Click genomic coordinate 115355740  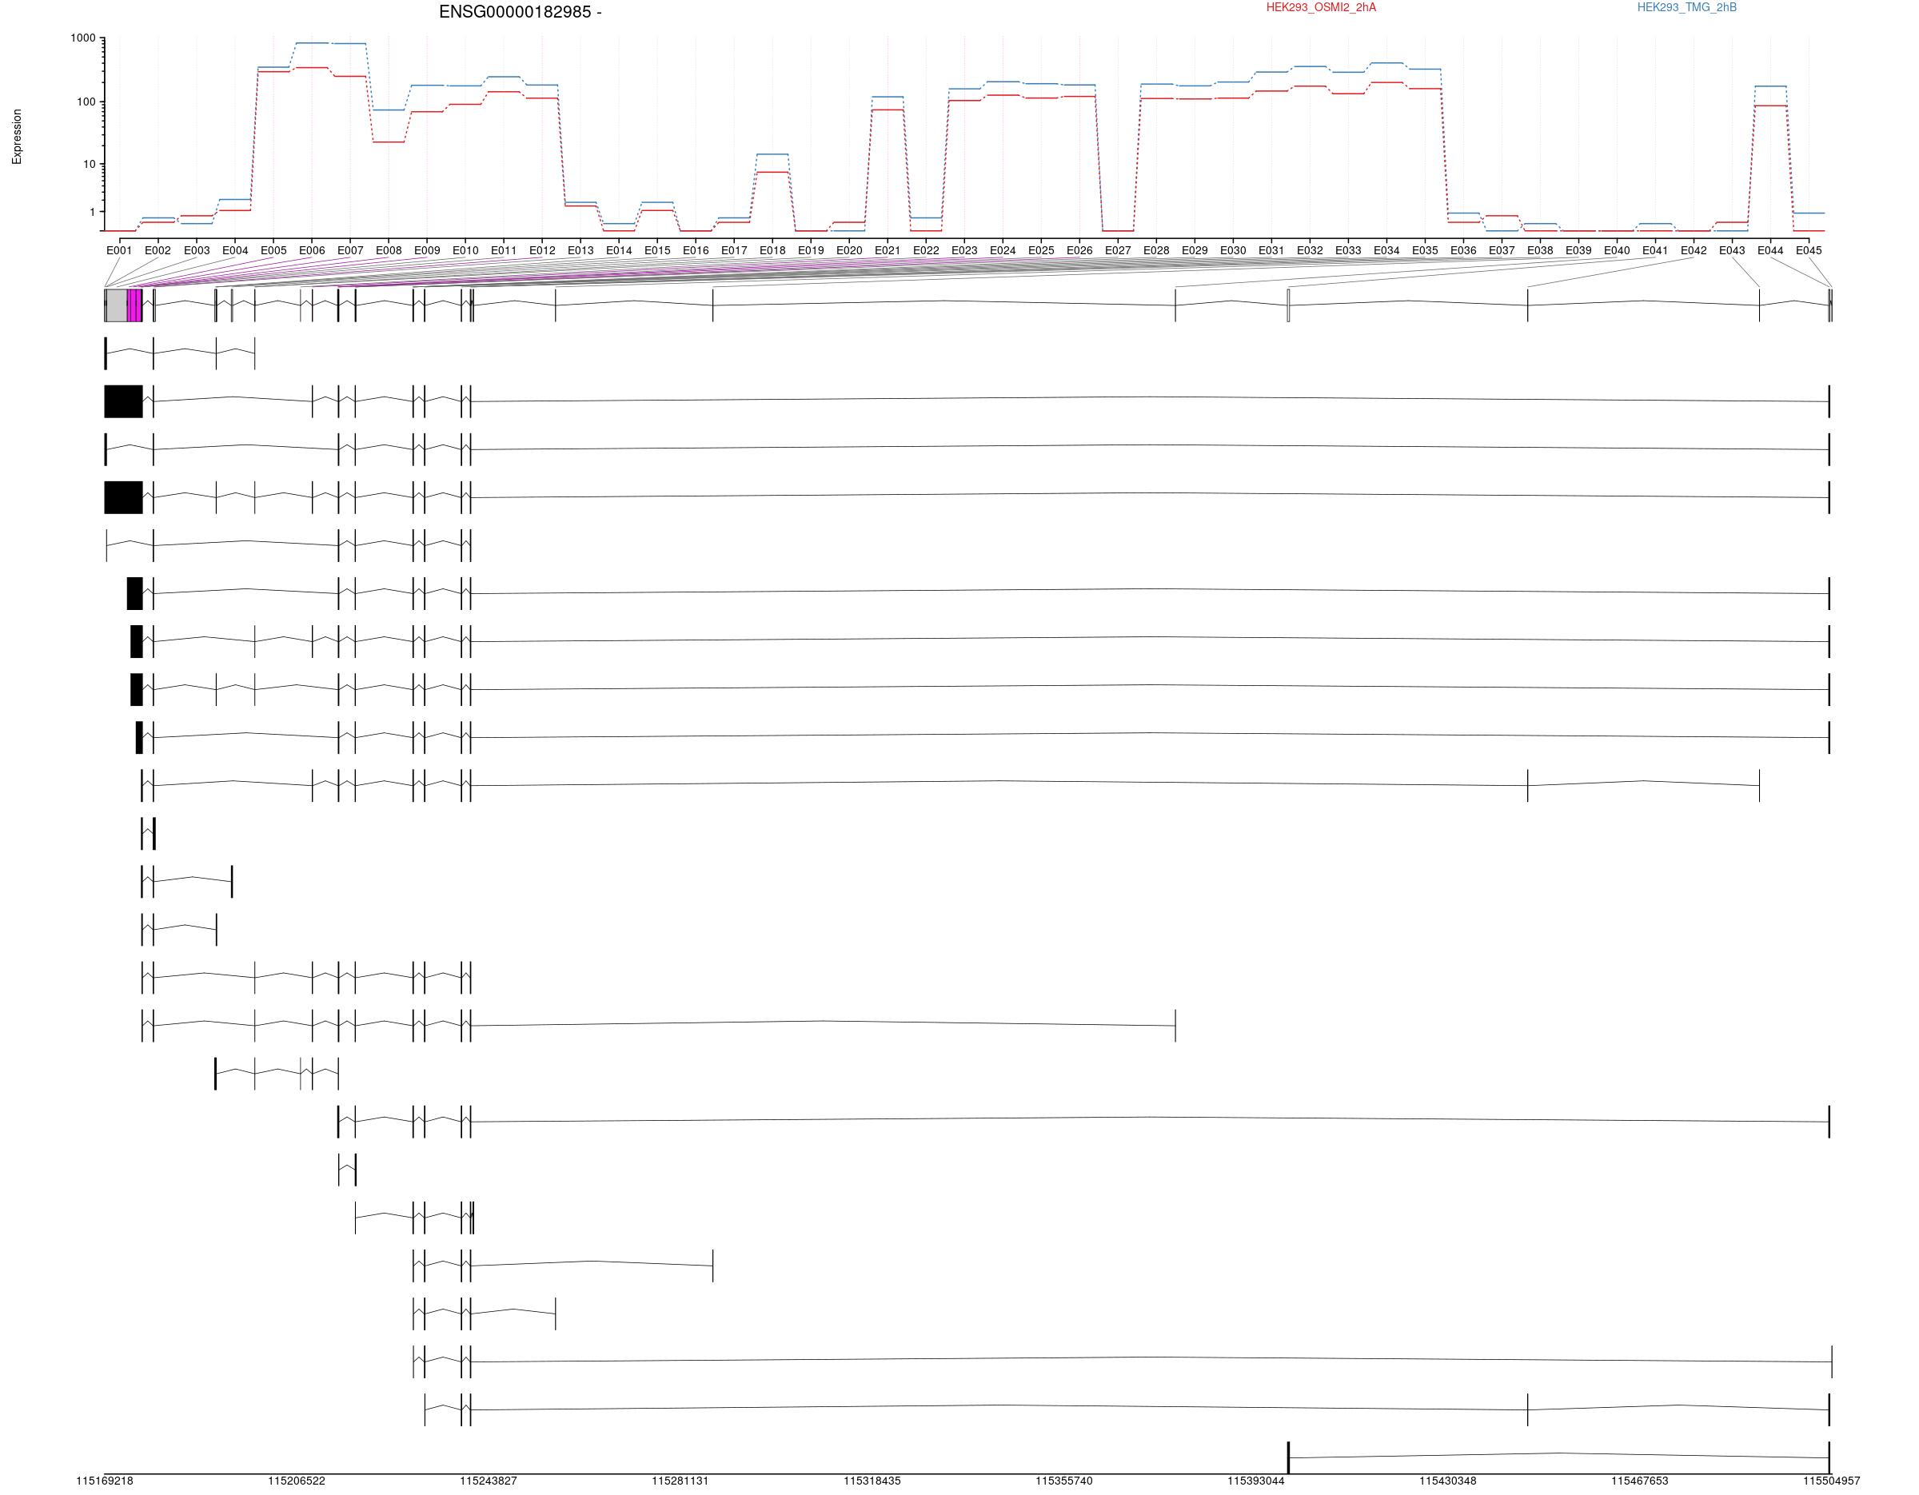(x=1064, y=1481)
